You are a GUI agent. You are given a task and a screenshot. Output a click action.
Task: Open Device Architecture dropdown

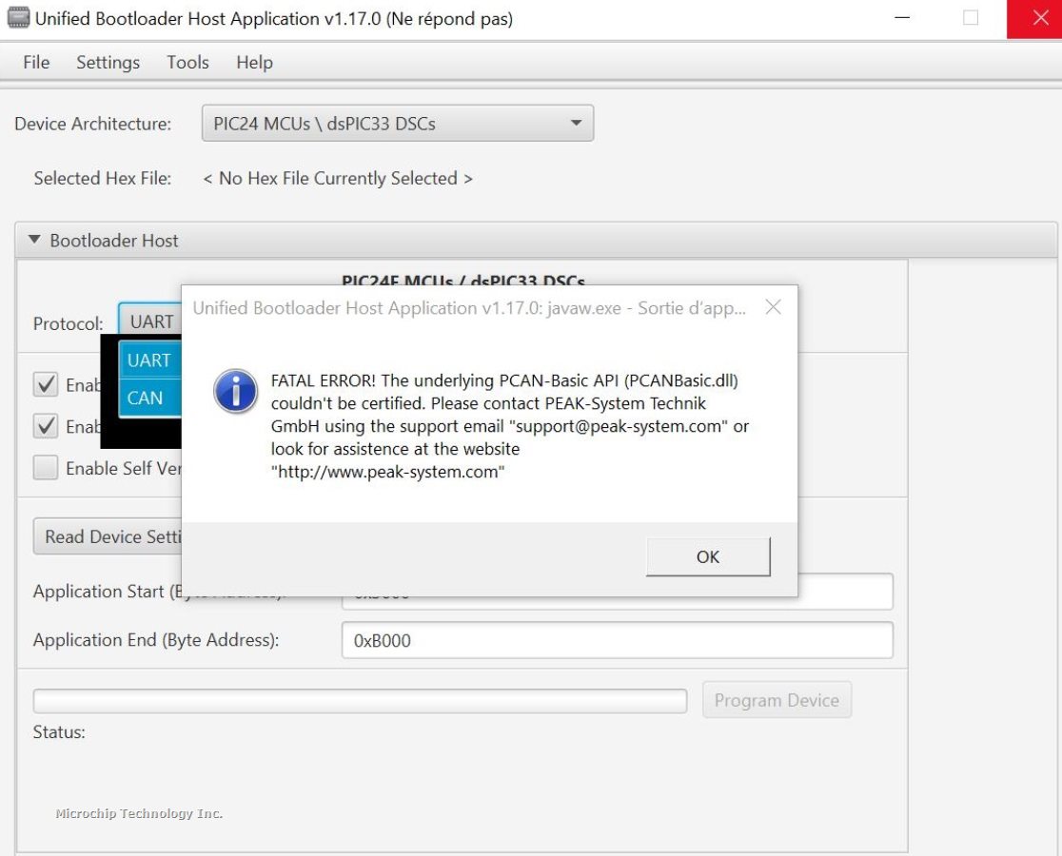tap(398, 124)
